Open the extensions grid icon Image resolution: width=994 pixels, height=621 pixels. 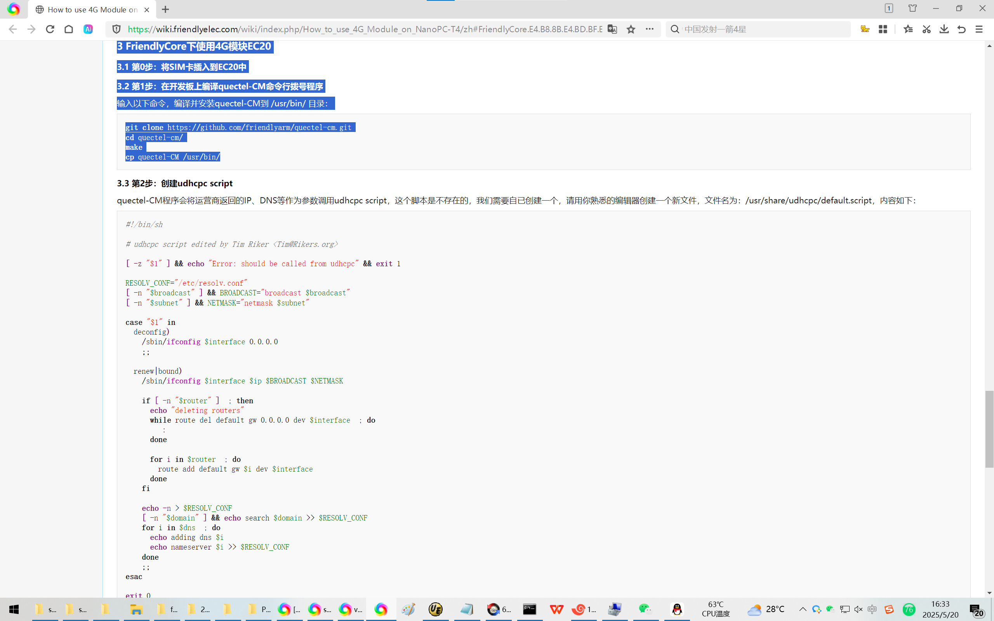(x=883, y=29)
